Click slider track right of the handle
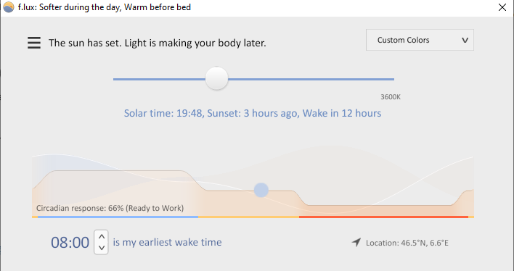 pos(311,79)
